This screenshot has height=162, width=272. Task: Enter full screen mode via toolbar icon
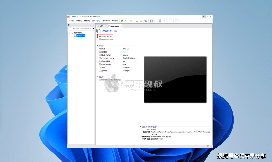(160, 21)
